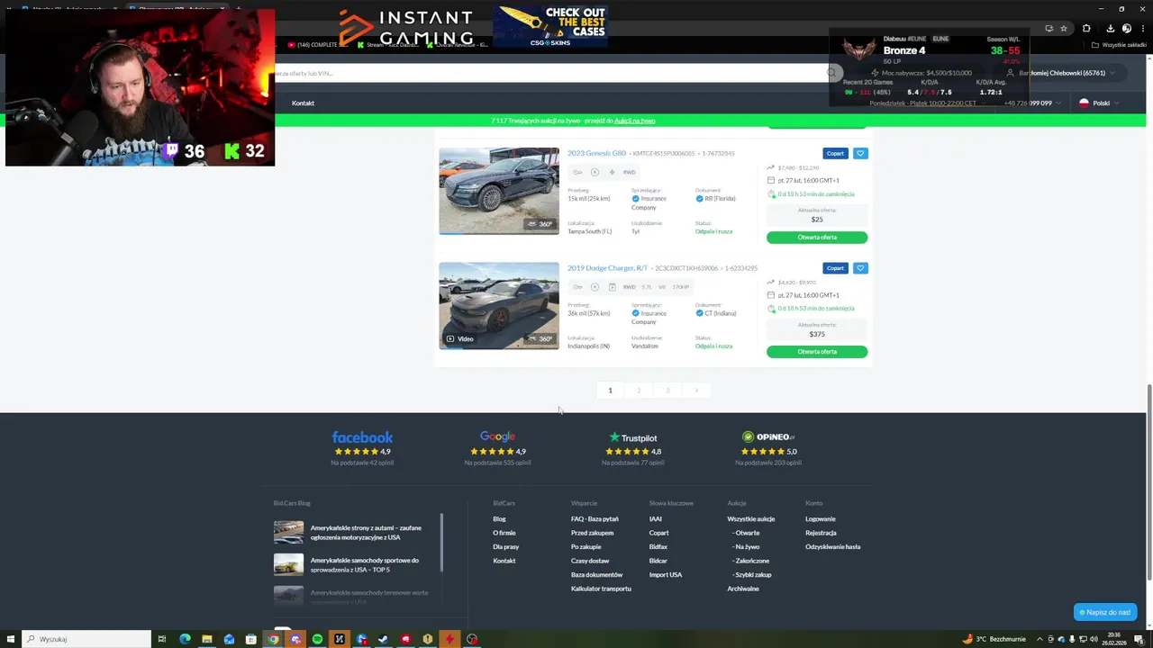Open Microsoft Store from taskbar
This screenshot has height=648, width=1153.
pos(250,639)
